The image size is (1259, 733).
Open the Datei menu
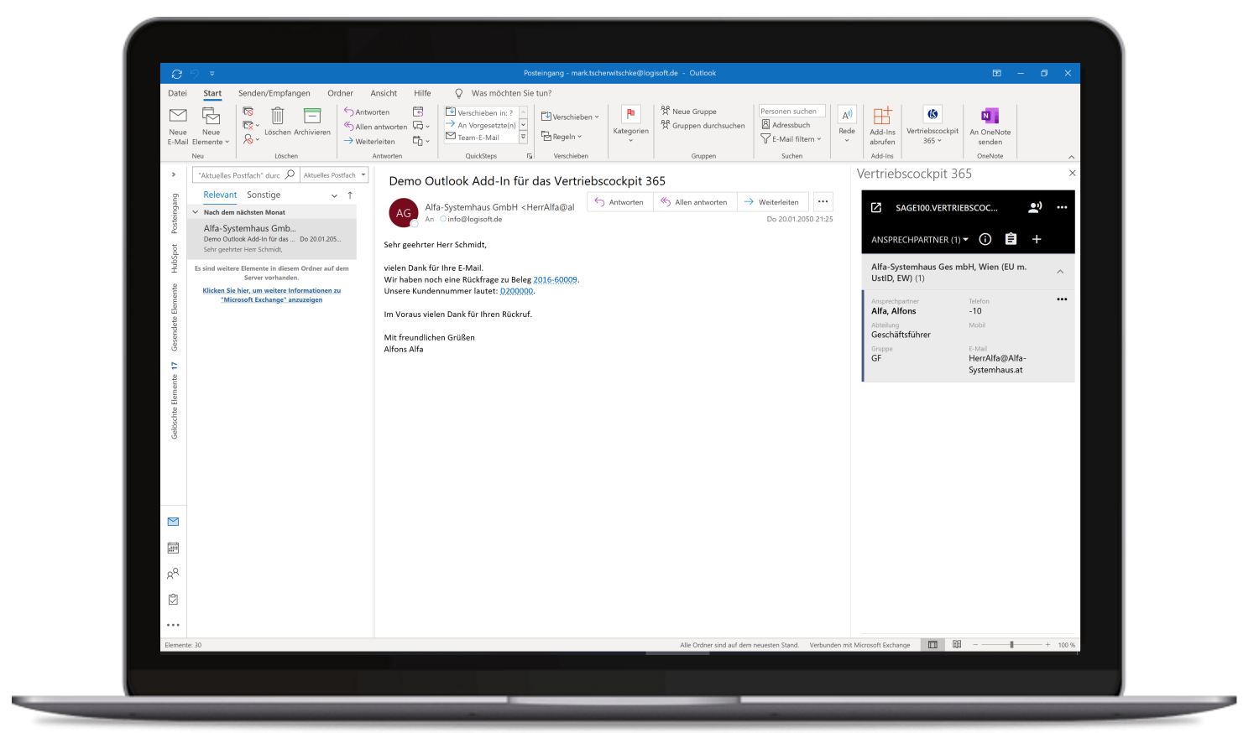tap(177, 93)
